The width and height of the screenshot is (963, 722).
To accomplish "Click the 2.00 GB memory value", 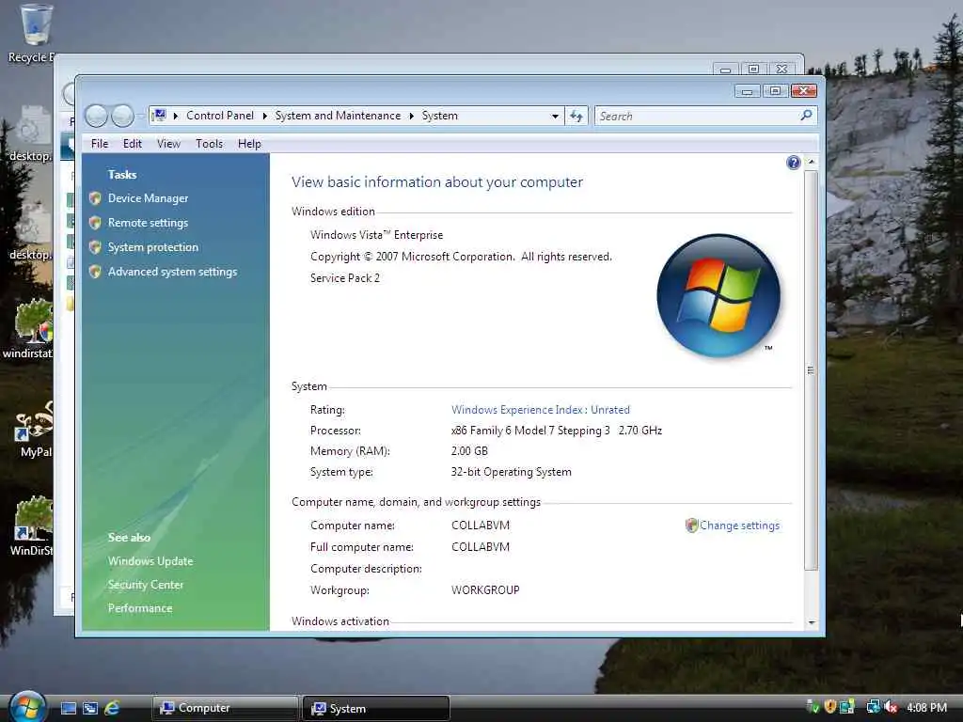I will (469, 451).
